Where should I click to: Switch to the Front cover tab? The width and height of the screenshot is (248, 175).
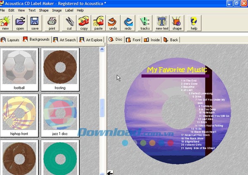(133, 40)
